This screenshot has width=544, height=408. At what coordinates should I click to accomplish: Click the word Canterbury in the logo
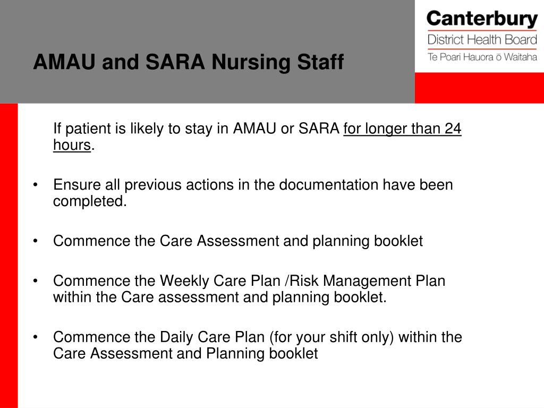coord(482,19)
